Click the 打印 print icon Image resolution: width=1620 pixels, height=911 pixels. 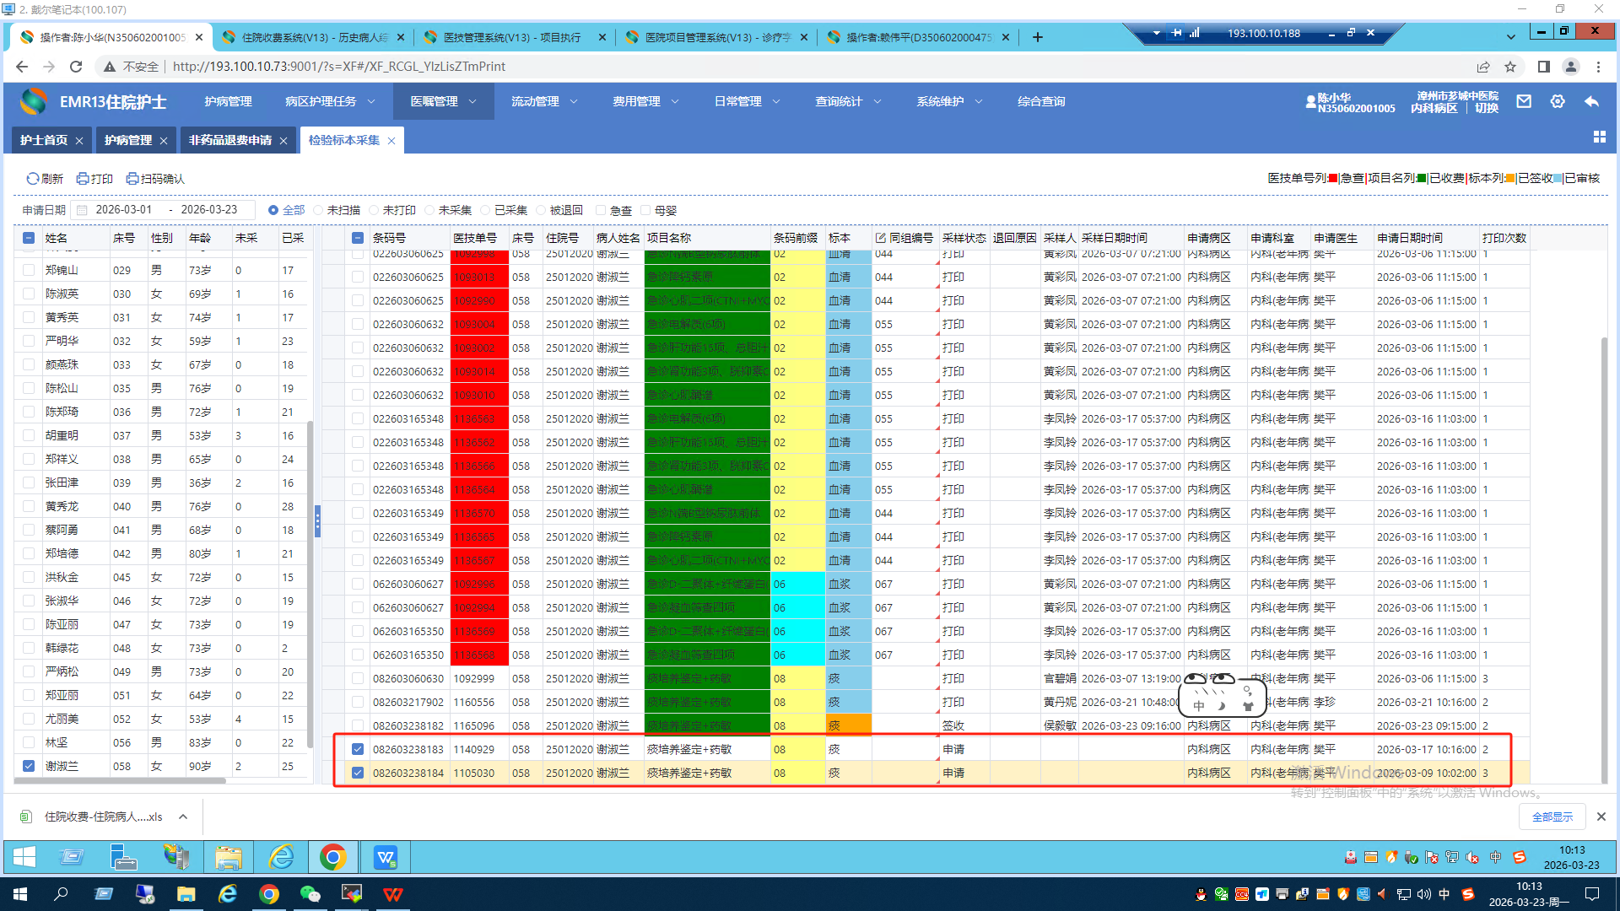click(83, 179)
